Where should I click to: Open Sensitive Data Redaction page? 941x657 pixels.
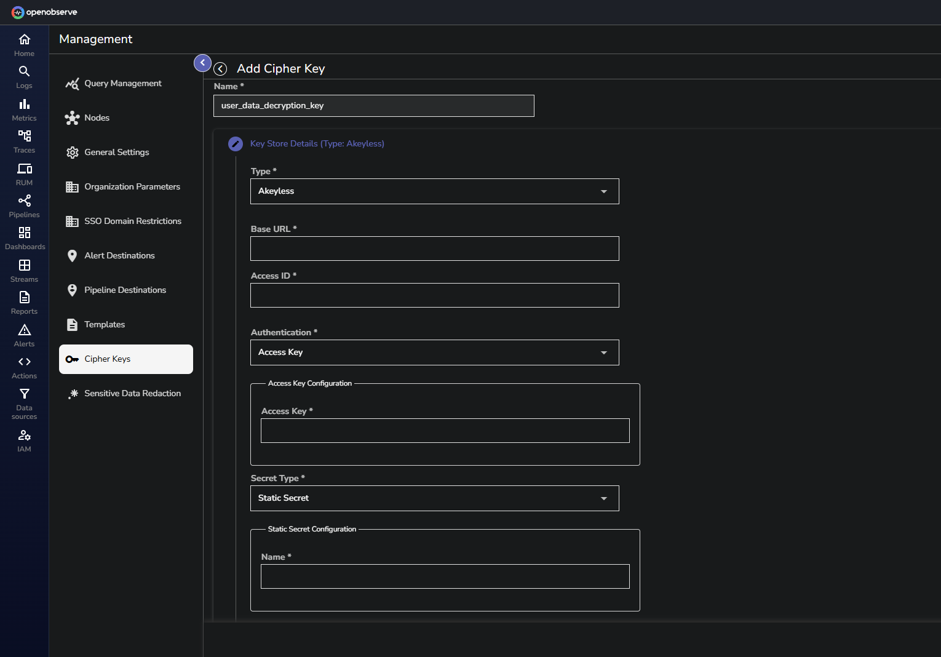[132, 394]
